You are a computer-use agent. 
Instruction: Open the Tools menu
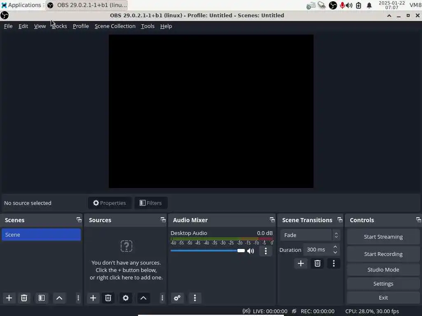tap(148, 26)
